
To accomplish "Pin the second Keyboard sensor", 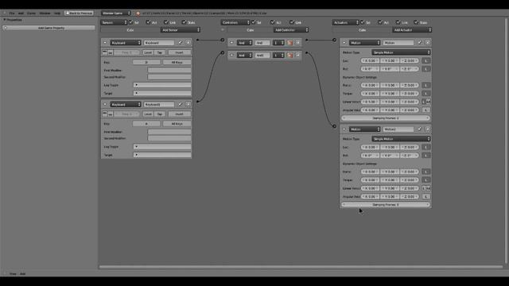I will coord(181,104).
